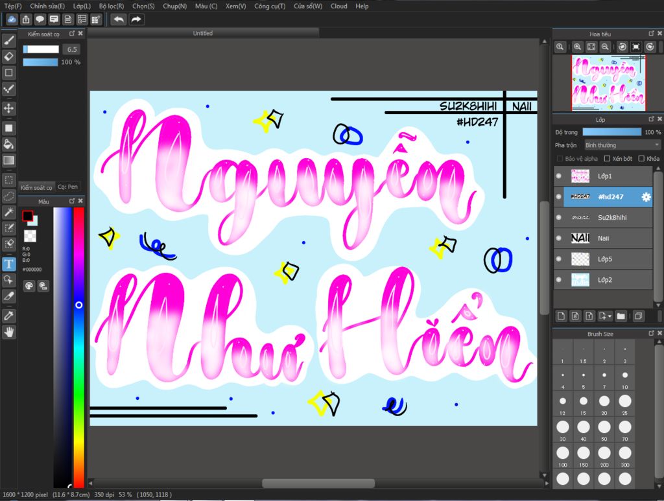This screenshot has width=664, height=501.
Task: Click the navigator preview thumbnail
Action: click(x=608, y=83)
